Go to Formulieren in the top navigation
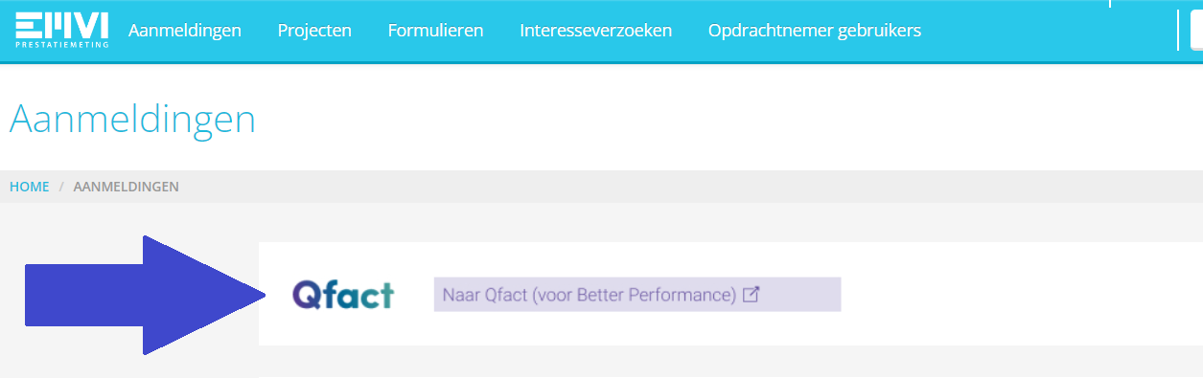 pyautogui.click(x=435, y=31)
